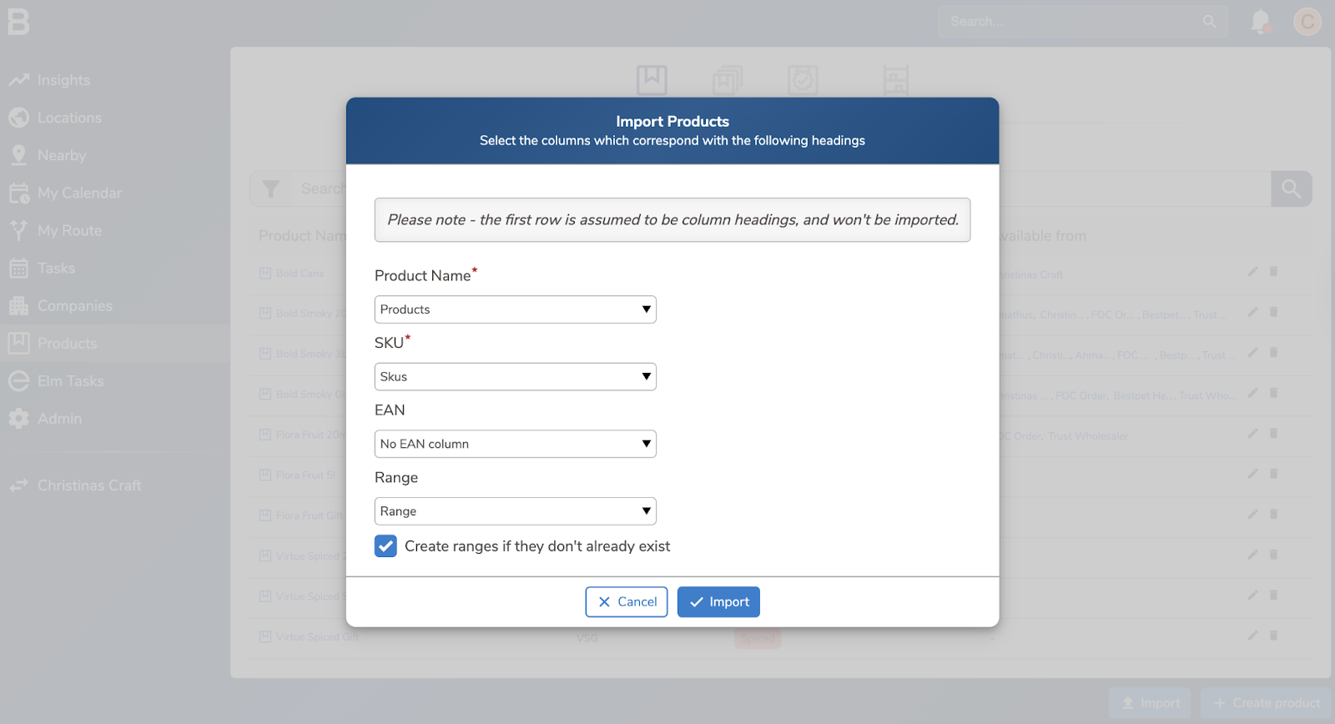Cancel the import dialog
Screen dimensions: 1335x724
[627, 602]
